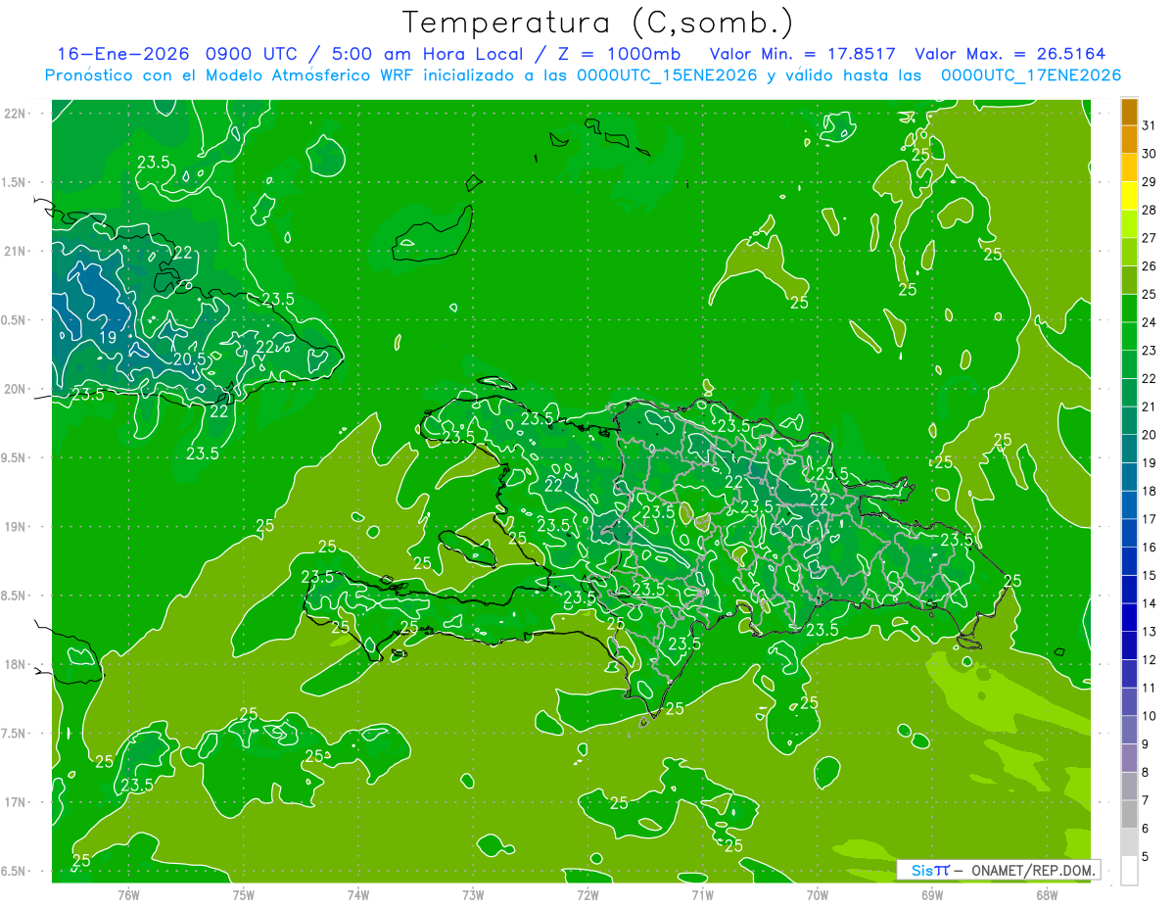The height and width of the screenshot is (908, 1175).
Task: Click the blue legend segment between 15 and 16
Action: (1129, 562)
